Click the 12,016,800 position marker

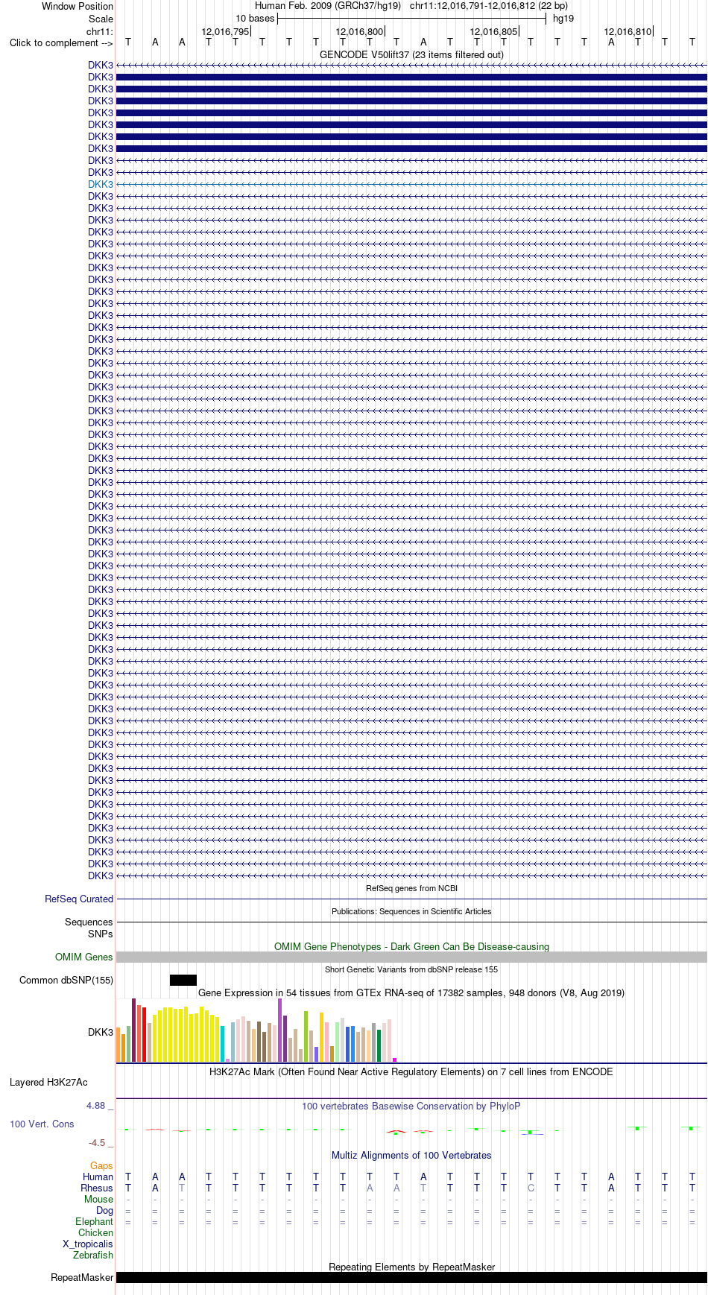[x=360, y=31]
